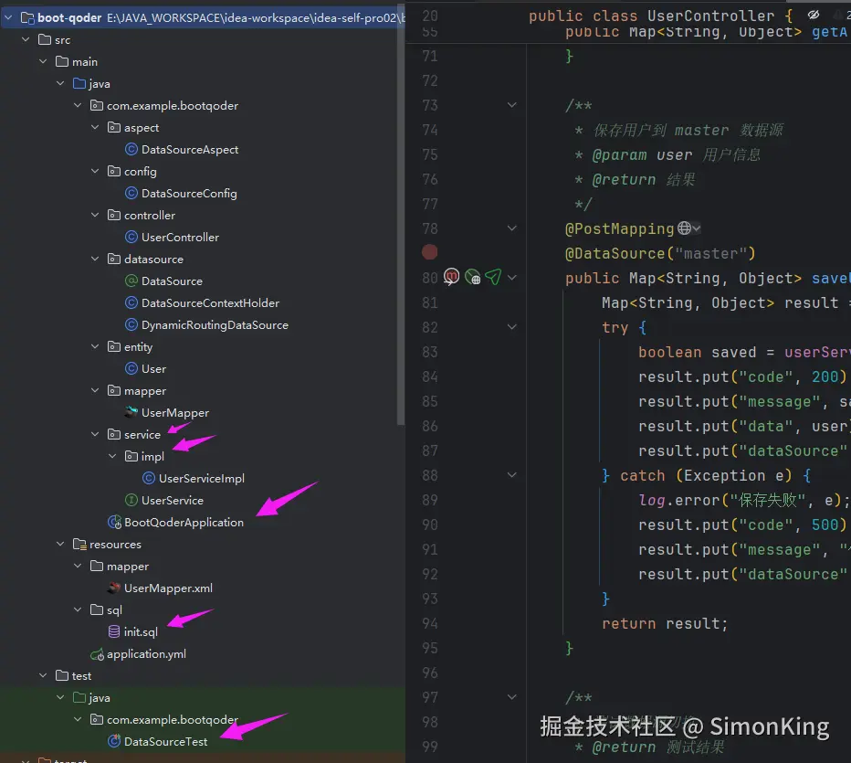Click the UserMapper MyBatis bird icon
Screen dimensions: 851x763
[x=131, y=412]
